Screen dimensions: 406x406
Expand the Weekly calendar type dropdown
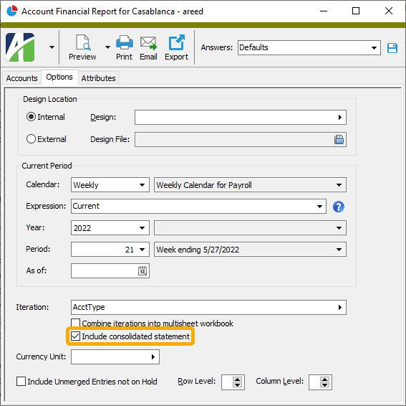pyautogui.click(x=110, y=185)
